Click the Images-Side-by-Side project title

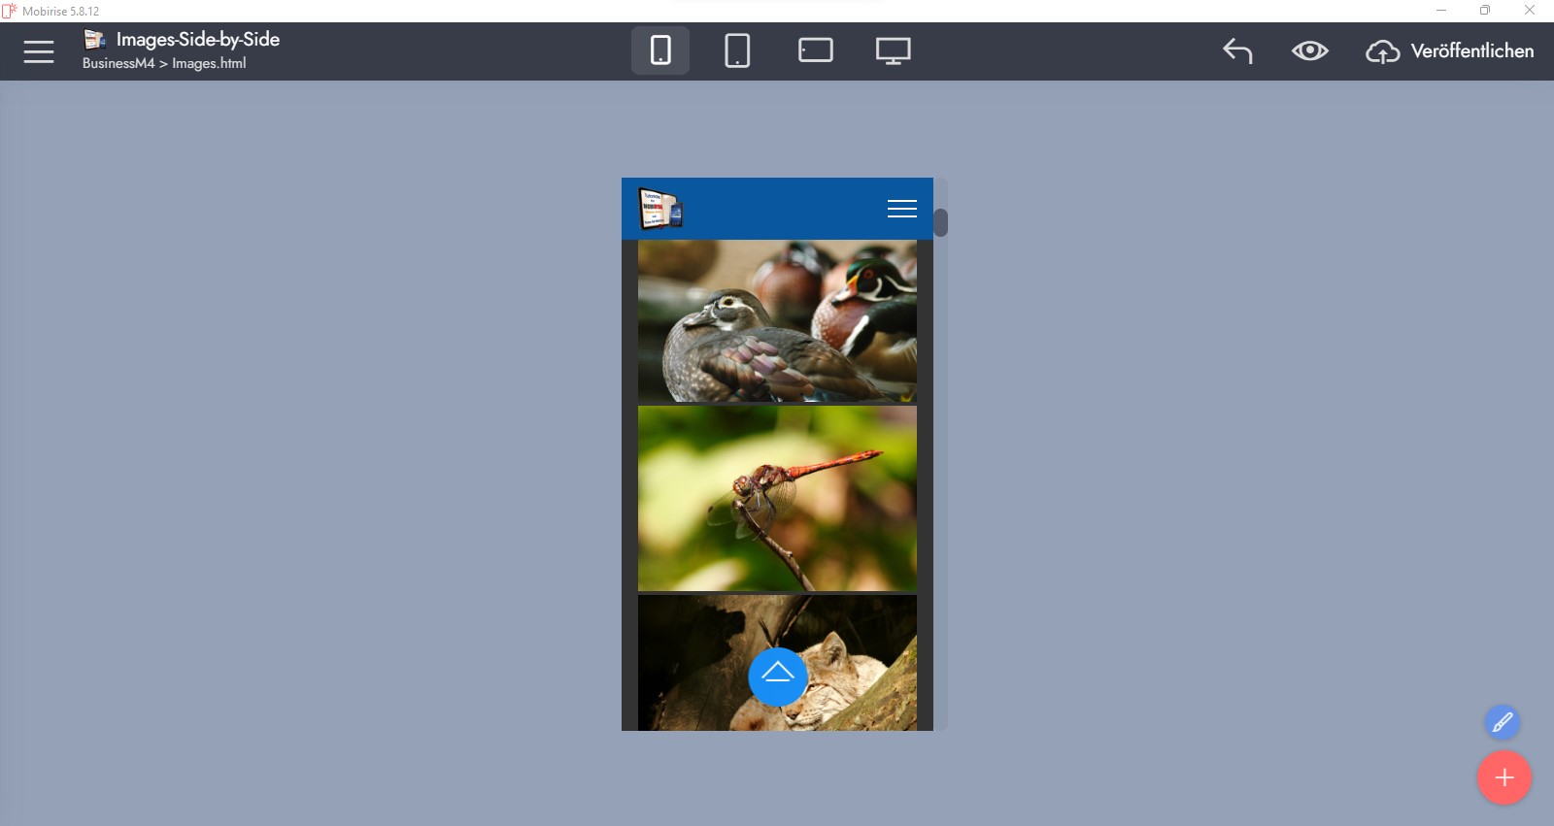(x=198, y=39)
